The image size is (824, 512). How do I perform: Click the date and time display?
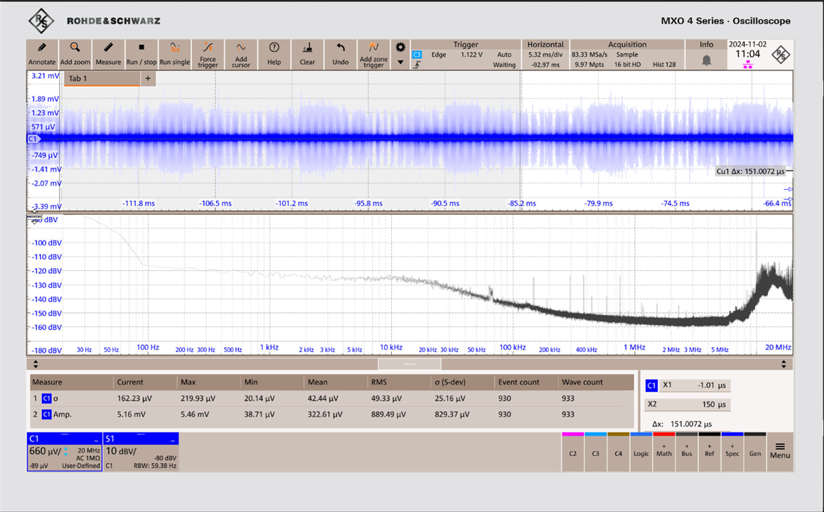coord(747,50)
